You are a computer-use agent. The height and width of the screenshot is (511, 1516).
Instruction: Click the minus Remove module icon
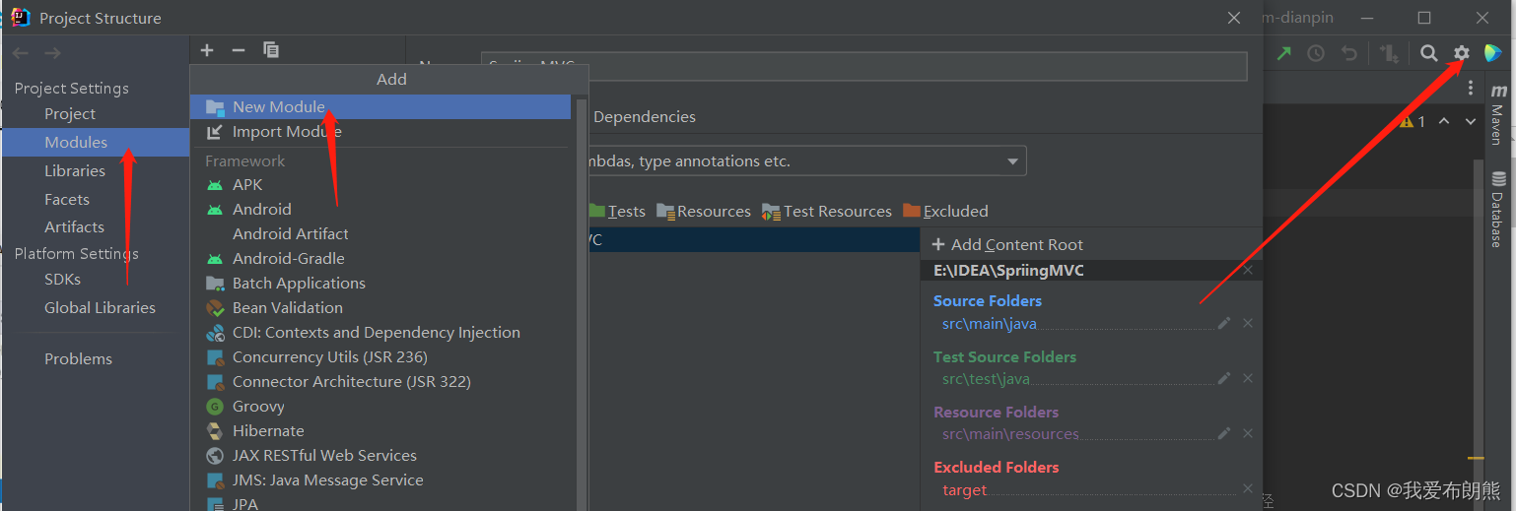[239, 50]
